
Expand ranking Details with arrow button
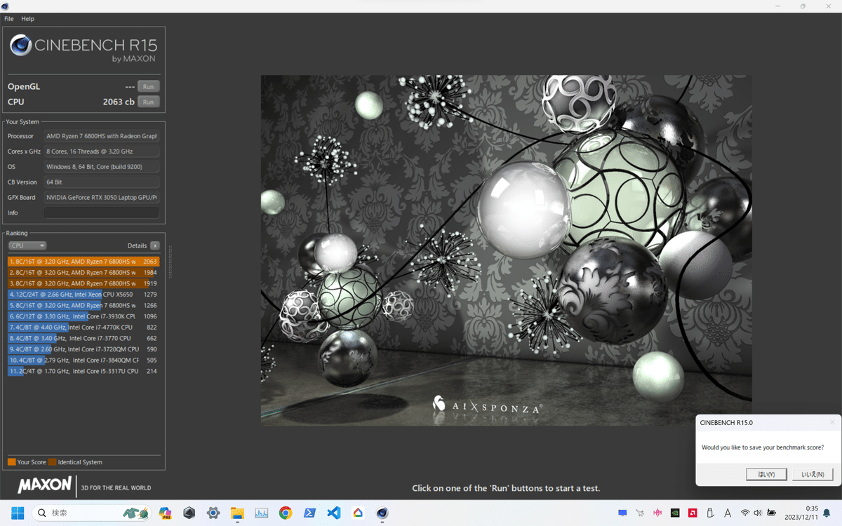[x=155, y=245]
